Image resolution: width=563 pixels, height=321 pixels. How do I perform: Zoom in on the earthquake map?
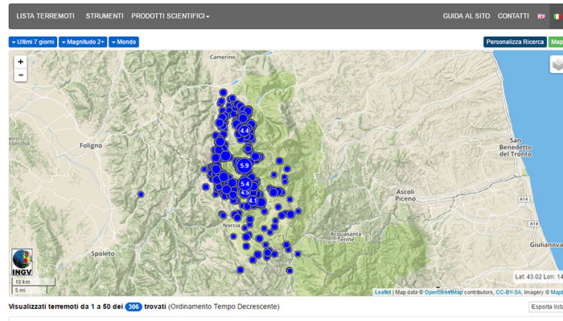coord(20,61)
